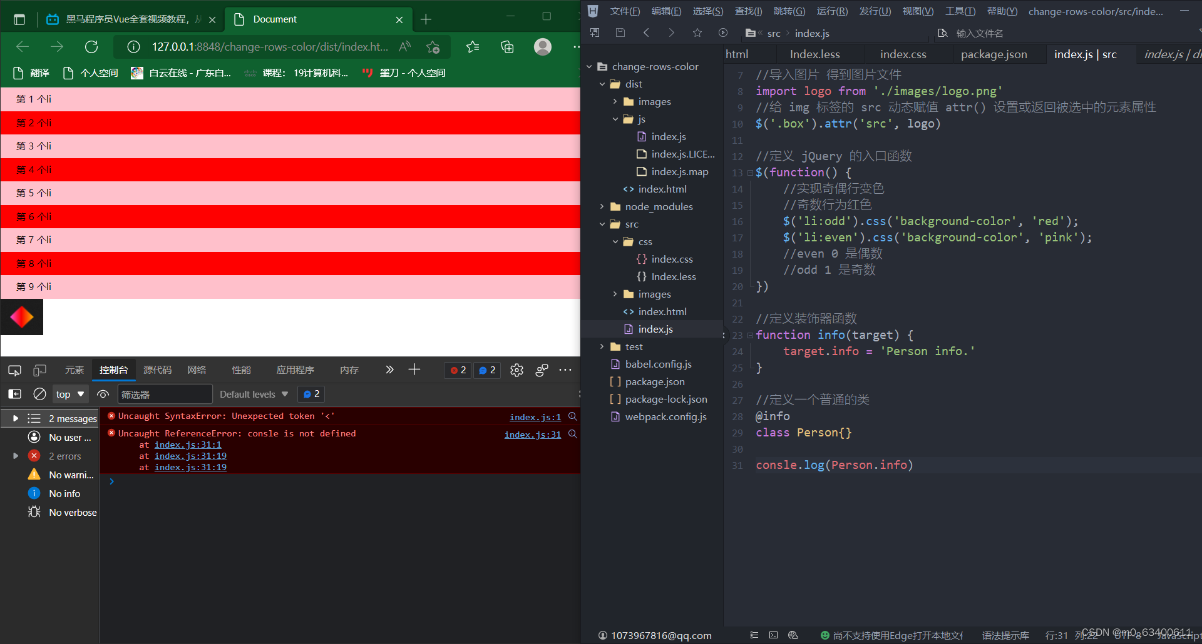The width and height of the screenshot is (1202, 644).
Task: Add a new DevTools tool tab
Action: tap(414, 370)
